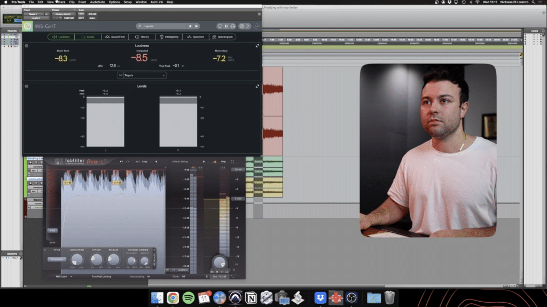Image resolution: width=547 pixels, height=307 pixels.
Task: Open the Insight settings gear icon
Action: [241, 26]
